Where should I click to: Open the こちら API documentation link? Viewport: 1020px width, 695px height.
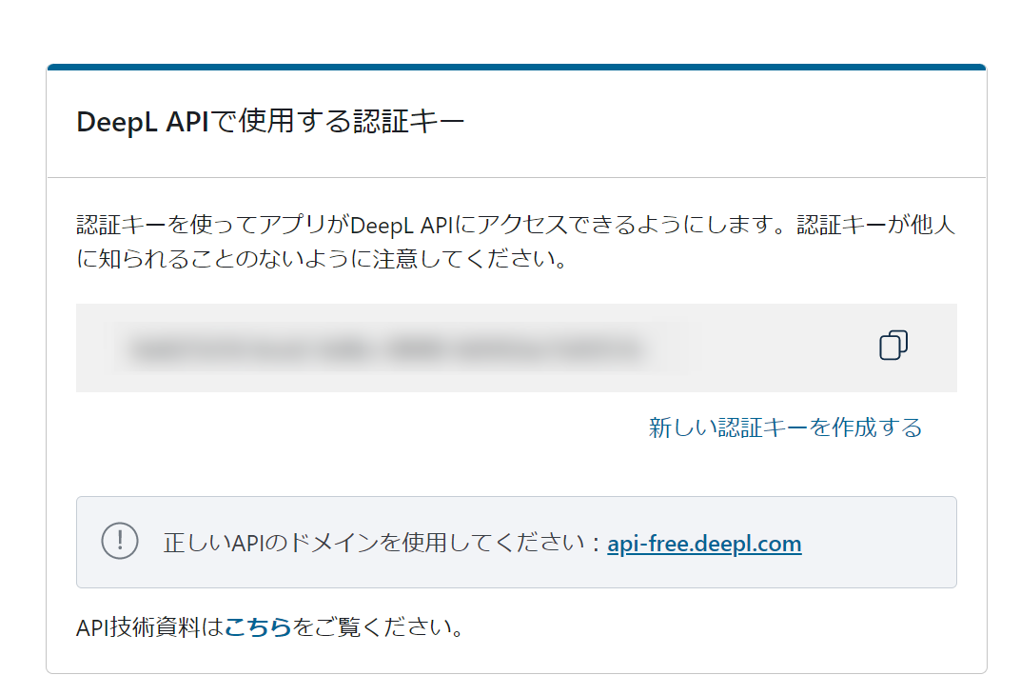pos(258,626)
